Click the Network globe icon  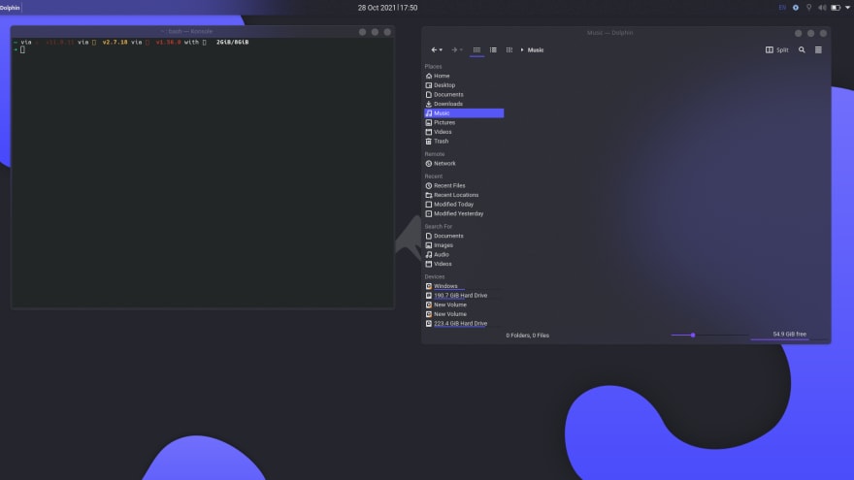click(x=429, y=163)
